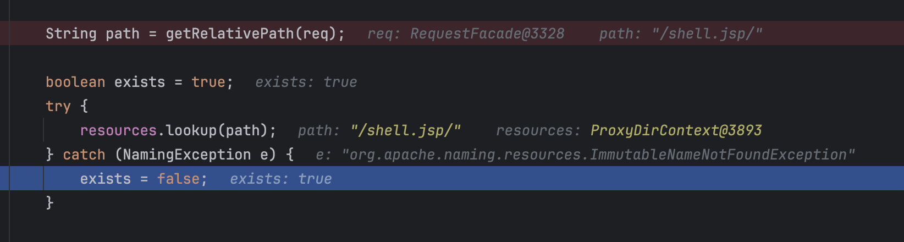This screenshot has height=242, width=904.
Task: Click the "/shell.jsp/" value on the String path line
Action: tap(707, 34)
